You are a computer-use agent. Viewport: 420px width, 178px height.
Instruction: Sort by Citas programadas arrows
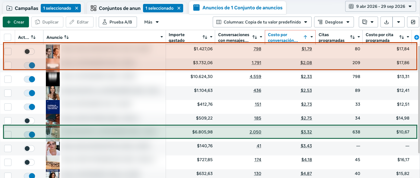352,37
